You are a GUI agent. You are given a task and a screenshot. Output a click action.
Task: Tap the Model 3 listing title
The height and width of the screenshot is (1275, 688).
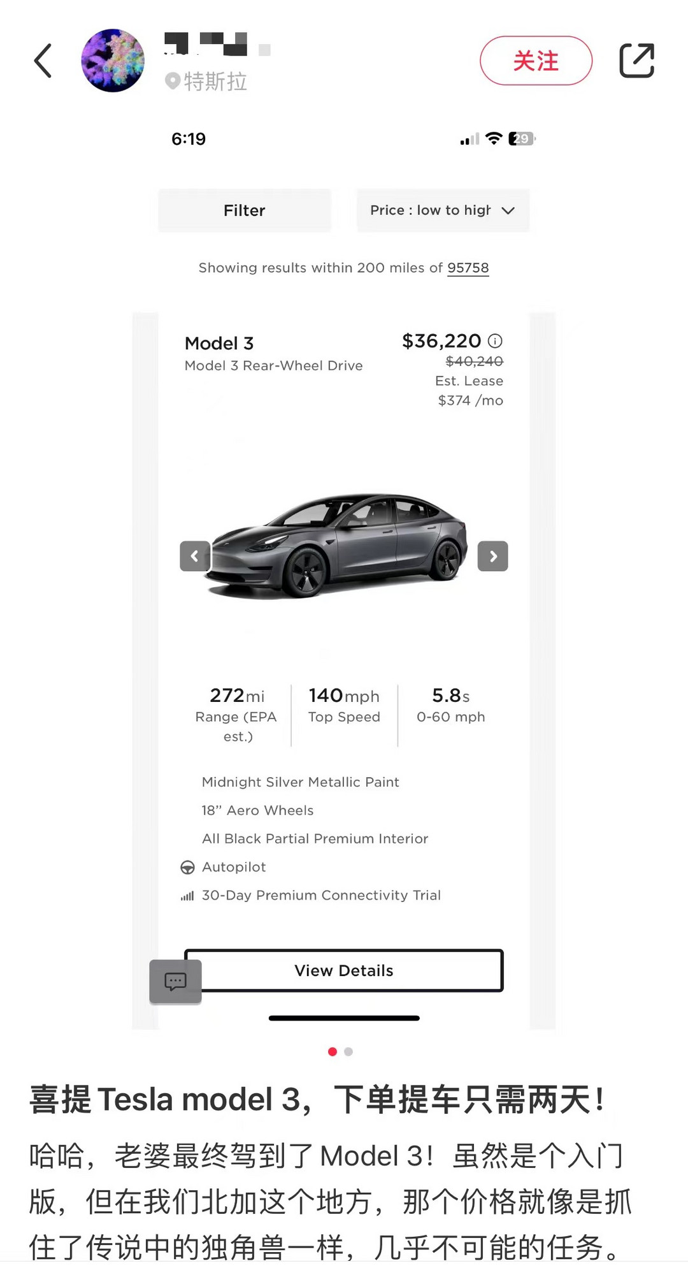[x=219, y=344]
